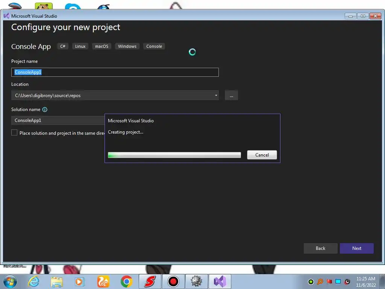Viewport: 385px width, 289px height.
Task: Open Internet Explorer from taskbar
Action: [33, 281]
